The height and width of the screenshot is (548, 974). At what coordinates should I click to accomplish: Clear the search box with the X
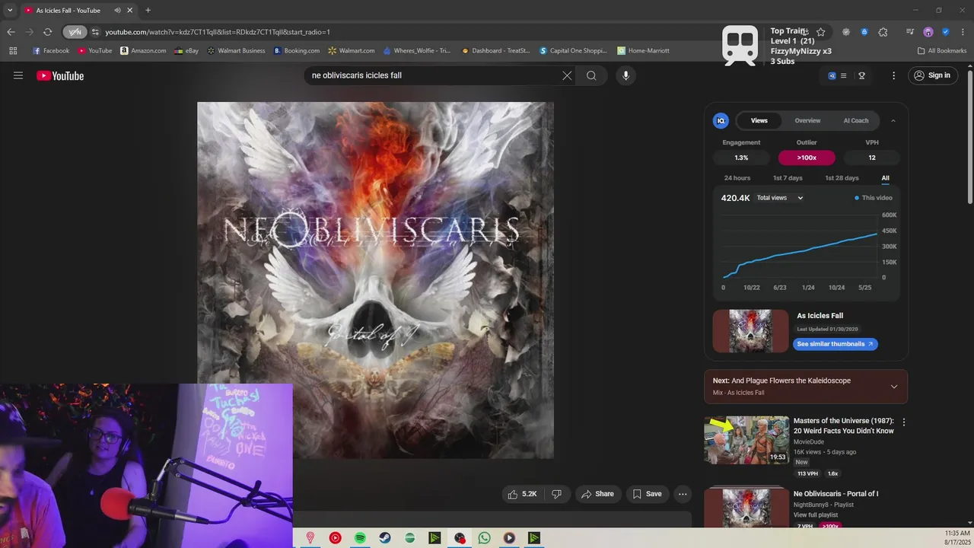[x=567, y=75]
